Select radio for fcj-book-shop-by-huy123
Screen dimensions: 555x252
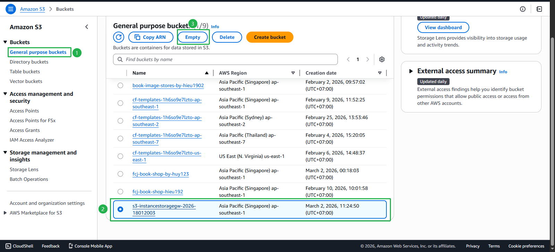click(120, 174)
